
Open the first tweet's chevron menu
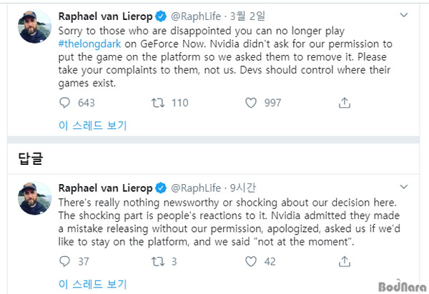[x=404, y=15]
